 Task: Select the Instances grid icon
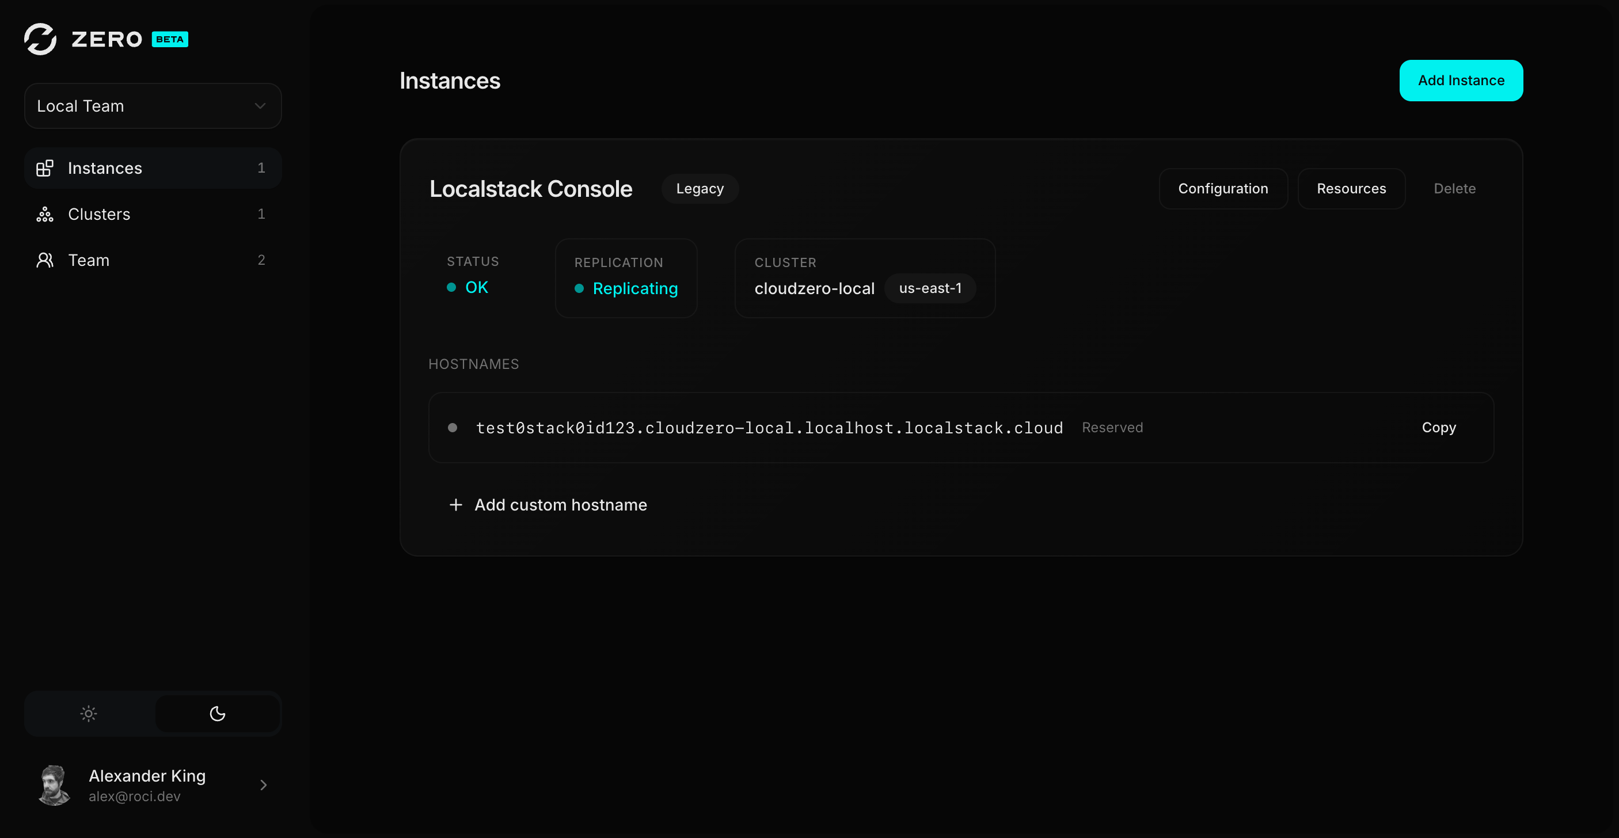45,167
